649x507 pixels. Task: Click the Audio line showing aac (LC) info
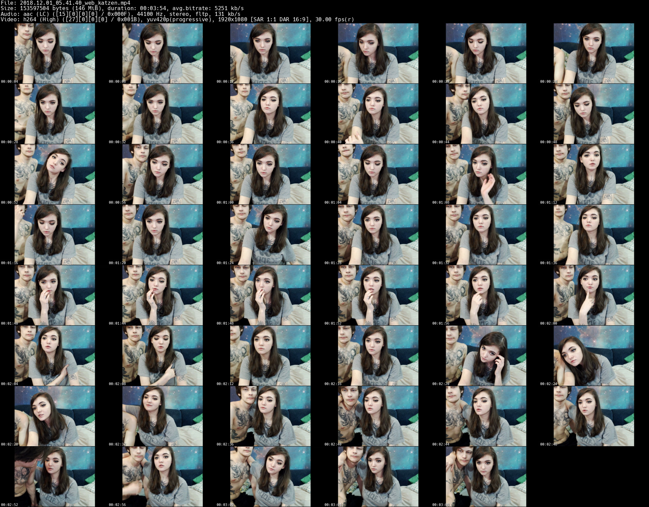click(x=120, y=14)
